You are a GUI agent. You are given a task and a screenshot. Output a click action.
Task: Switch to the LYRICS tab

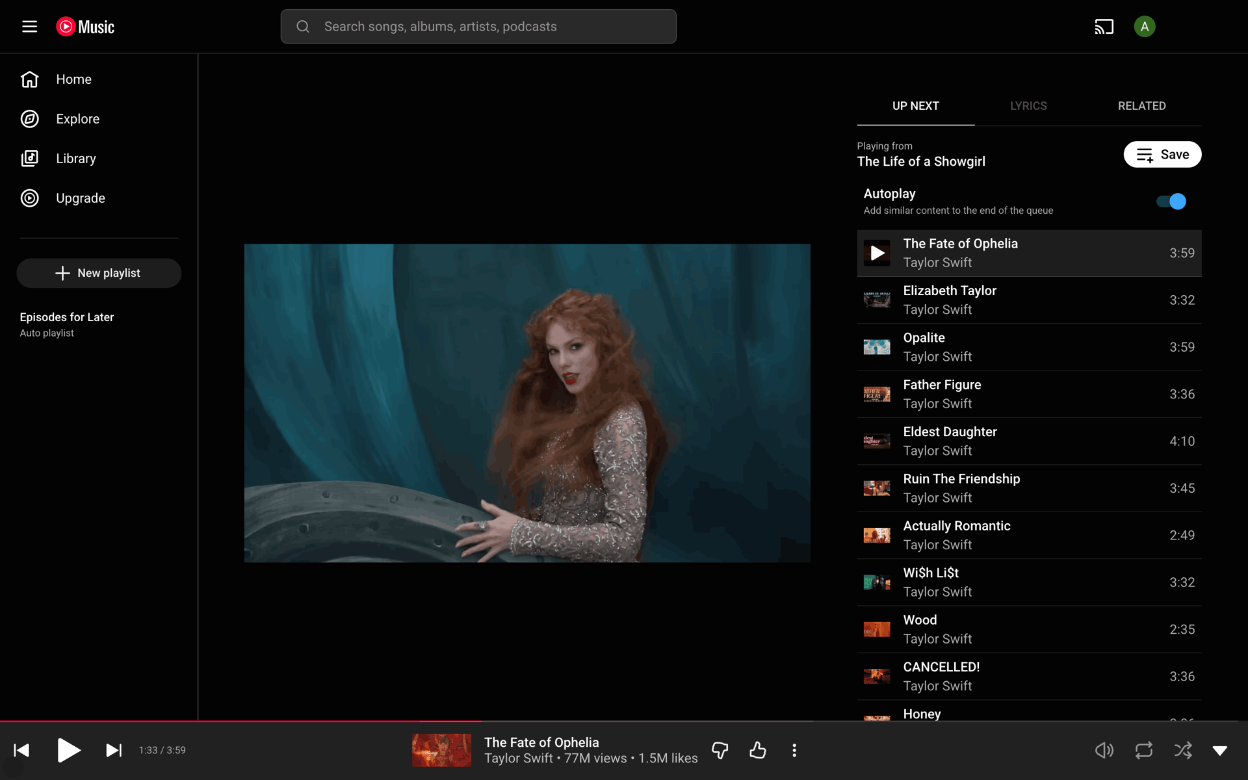pyautogui.click(x=1028, y=106)
